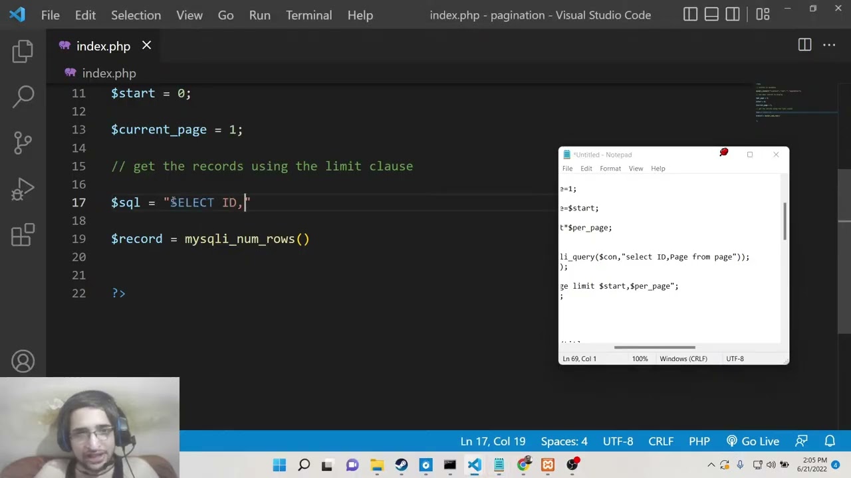Viewport: 851px width, 478px height.
Task: Open the File menu in VS Code
Action: pyautogui.click(x=51, y=15)
